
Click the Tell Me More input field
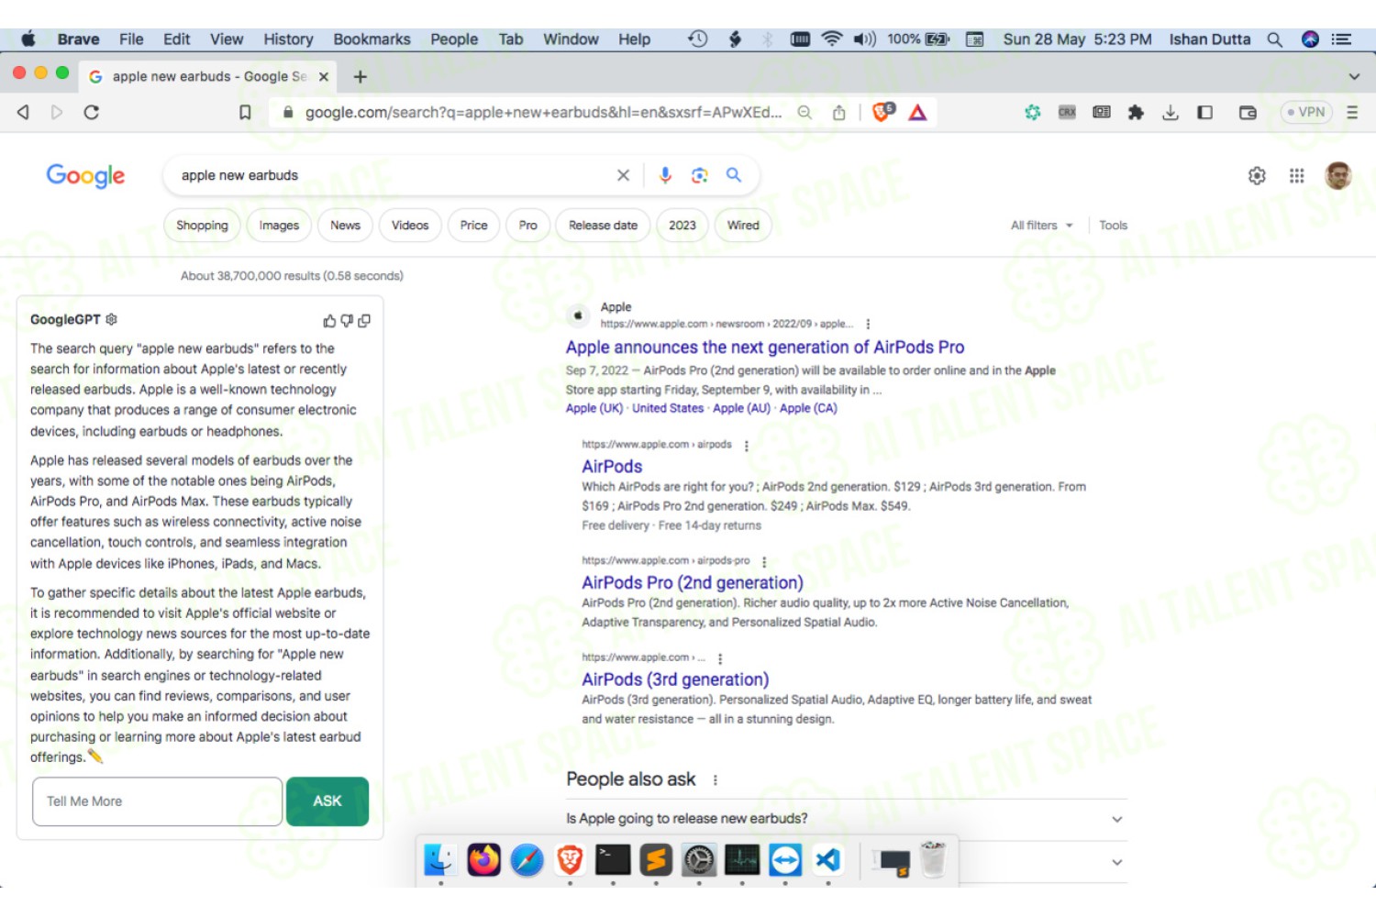[x=158, y=801]
